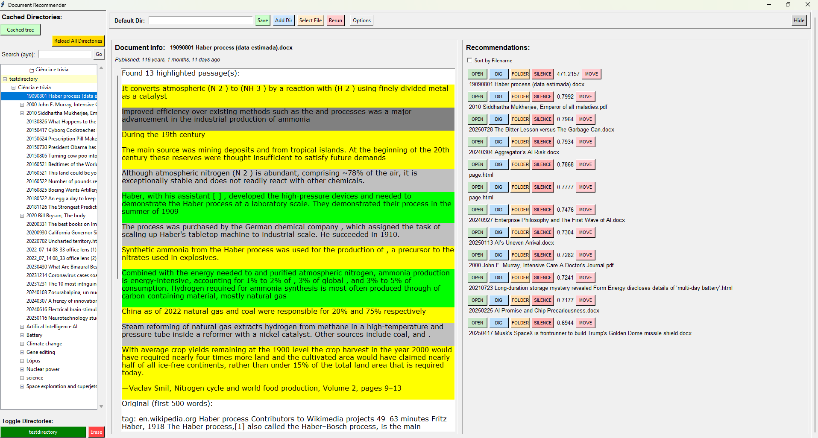Viewport: 818px width, 438px height.
Task: Toggle the testdirectory directory button
Action: [43, 432]
